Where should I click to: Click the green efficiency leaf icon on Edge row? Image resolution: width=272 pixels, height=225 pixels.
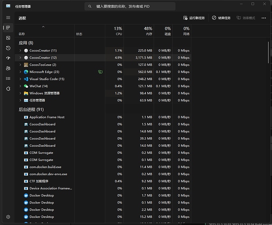(100, 72)
